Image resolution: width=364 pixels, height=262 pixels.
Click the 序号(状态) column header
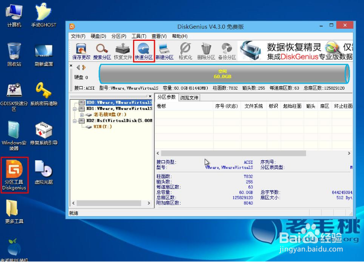pyautogui.click(x=227, y=106)
